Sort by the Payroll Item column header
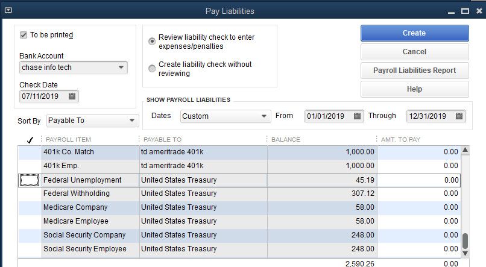Viewport: 486px width, 267px height. (x=68, y=140)
